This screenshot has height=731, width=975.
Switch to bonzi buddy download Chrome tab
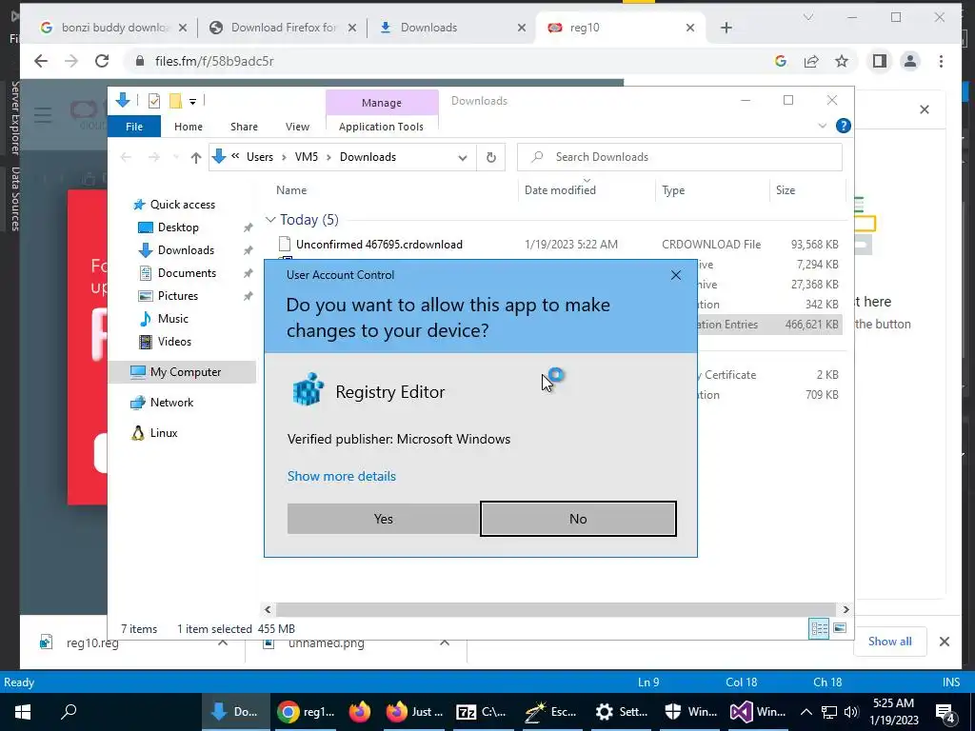pos(113,28)
